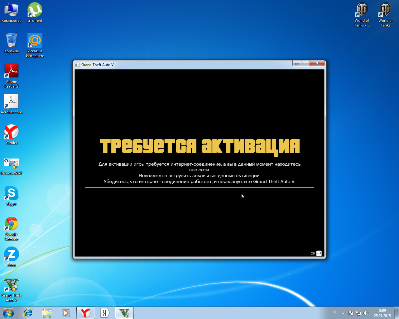Select the Grand Theft Auto V desktop shortcut
The height and width of the screenshot is (319, 399).
pyautogui.click(x=12, y=290)
